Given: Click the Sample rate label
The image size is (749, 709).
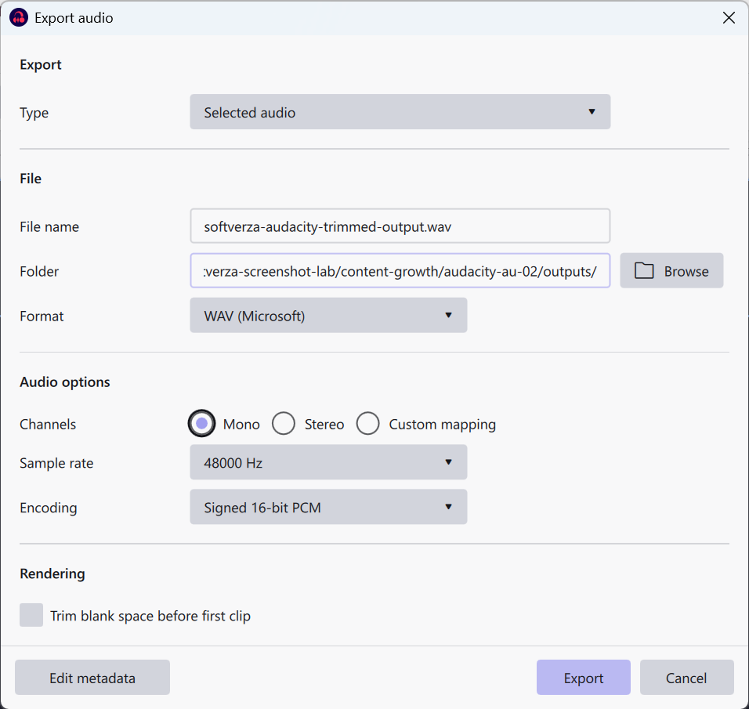Looking at the screenshot, I should click(56, 463).
